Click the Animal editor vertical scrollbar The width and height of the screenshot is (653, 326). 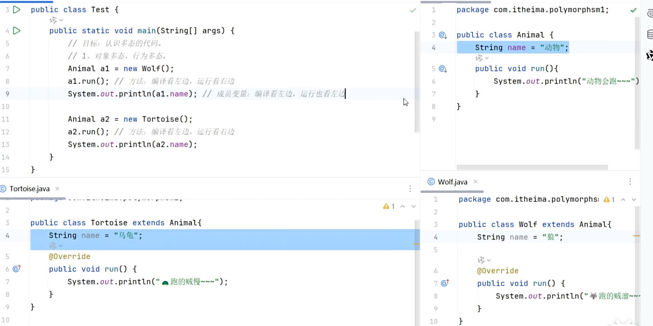click(x=637, y=83)
